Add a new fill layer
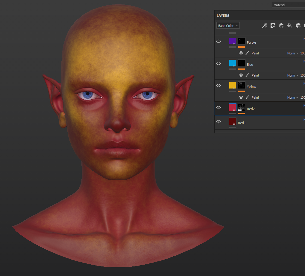 [290, 26]
